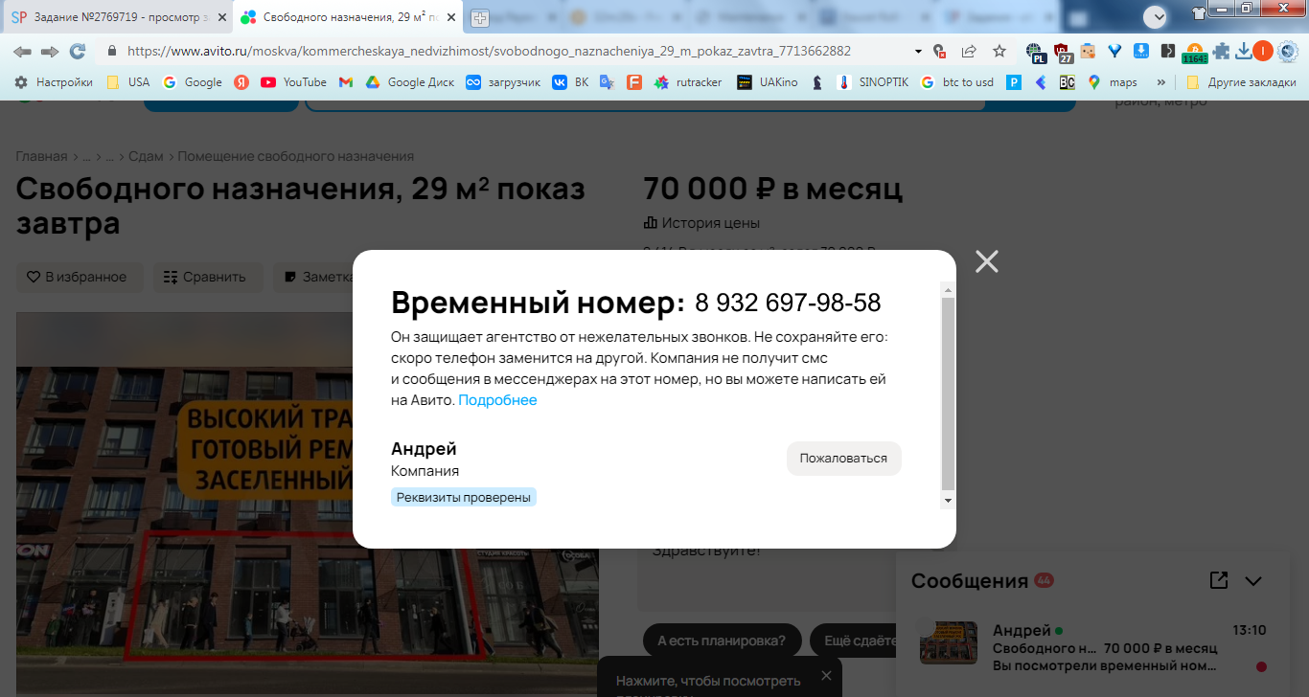This screenshot has height=697, width=1309.
Task: Open a new browser tab
Action: pos(480,17)
